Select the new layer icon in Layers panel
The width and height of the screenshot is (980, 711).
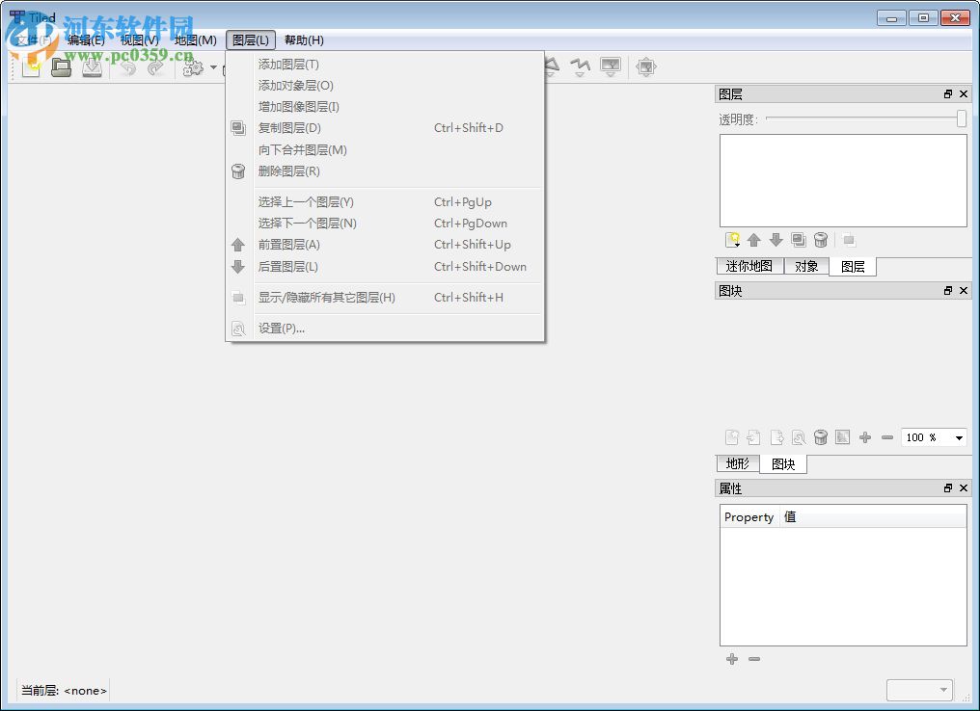point(732,239)
